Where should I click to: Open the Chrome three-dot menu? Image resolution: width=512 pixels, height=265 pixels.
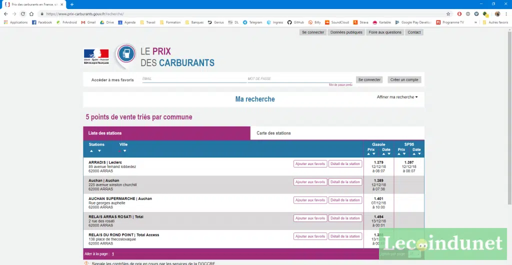coord(506,14)
